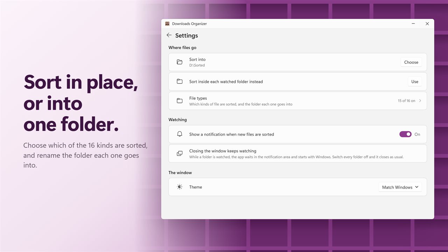Minimize the Downloads Organizer window
The height and width of the screenshot is (252, 448).
coord(414,24)
